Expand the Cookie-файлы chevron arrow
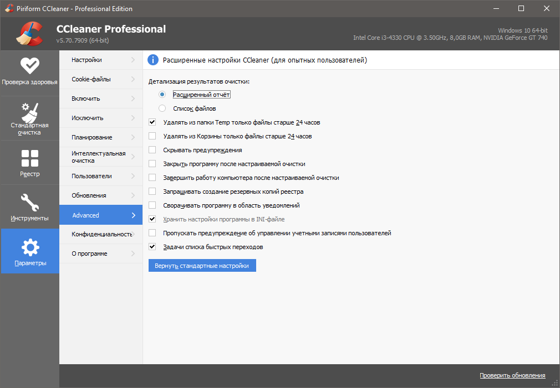The image size is (560, 388). tap(133, 79)
